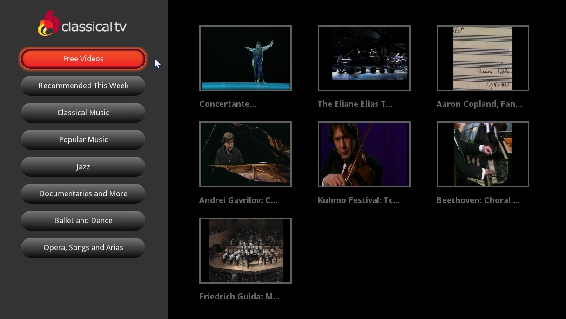Click the Kuhmo Festival title text
Screen dimensions: 566x319
(358, 200)
